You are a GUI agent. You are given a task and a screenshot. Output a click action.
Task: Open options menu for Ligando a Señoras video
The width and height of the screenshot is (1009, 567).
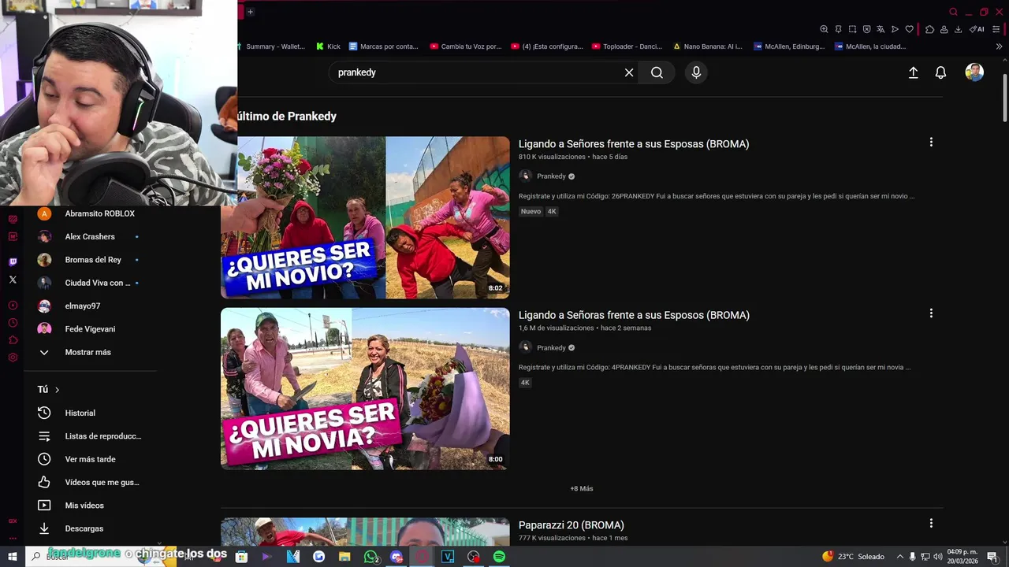point(931,313)
